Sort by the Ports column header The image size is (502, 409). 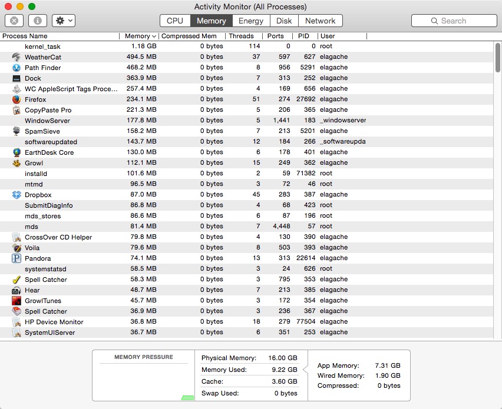tap(278, 36)
